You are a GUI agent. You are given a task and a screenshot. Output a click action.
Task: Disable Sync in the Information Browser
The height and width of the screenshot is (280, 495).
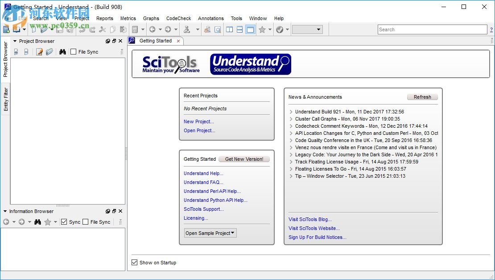(x=64, y=222)
